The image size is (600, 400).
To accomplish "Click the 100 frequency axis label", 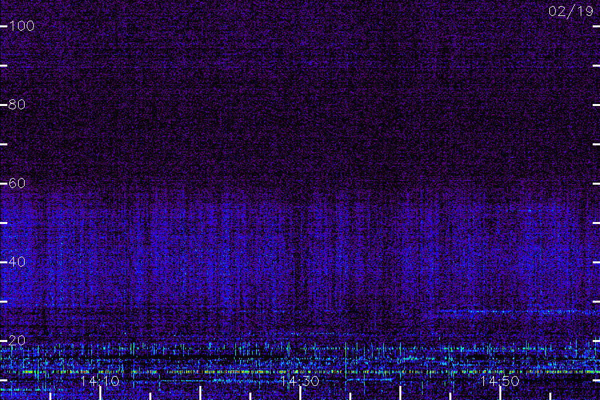I will [22, 26].
